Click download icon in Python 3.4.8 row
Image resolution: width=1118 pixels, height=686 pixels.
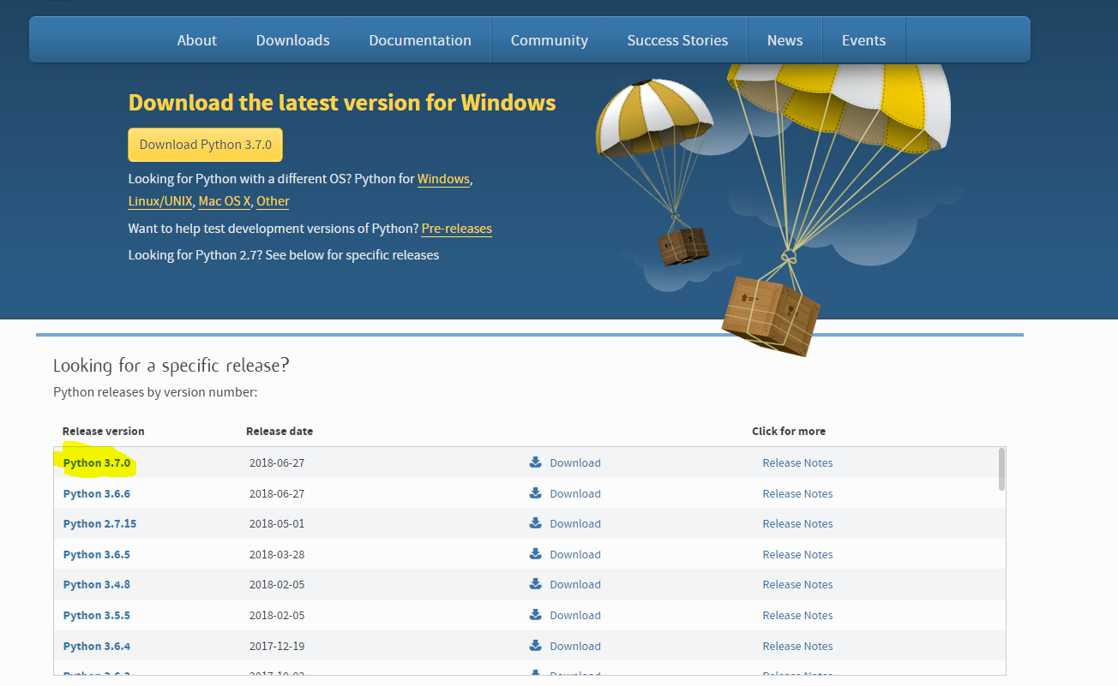pos(535,584)
